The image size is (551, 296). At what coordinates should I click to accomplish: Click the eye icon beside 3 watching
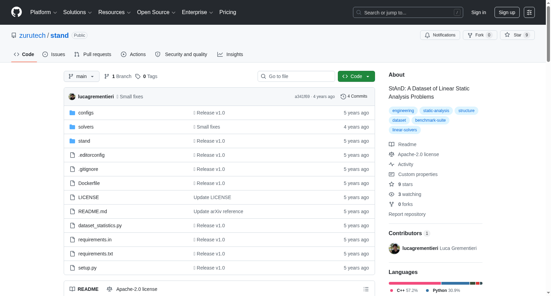click(392, 194)
